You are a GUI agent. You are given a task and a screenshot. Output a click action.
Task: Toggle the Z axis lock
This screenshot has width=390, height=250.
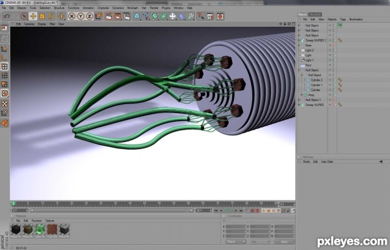(x=89, y=16)
